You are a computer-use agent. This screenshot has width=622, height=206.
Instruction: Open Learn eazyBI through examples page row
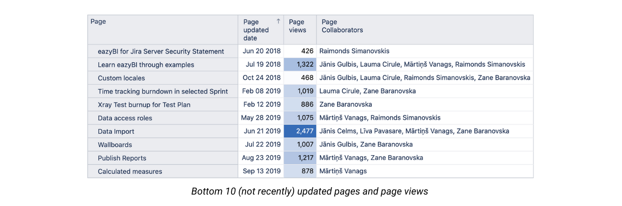click(x=146, y=65)
